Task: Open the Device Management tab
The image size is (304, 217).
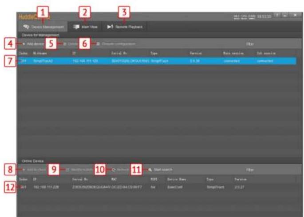Action: pyautogui.click(x=43, y=27)
